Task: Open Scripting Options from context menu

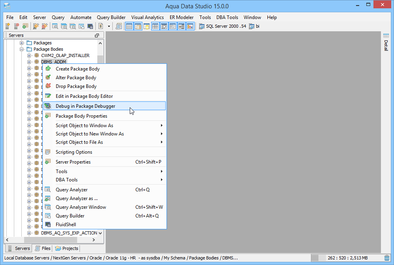Action: point(104,152)
